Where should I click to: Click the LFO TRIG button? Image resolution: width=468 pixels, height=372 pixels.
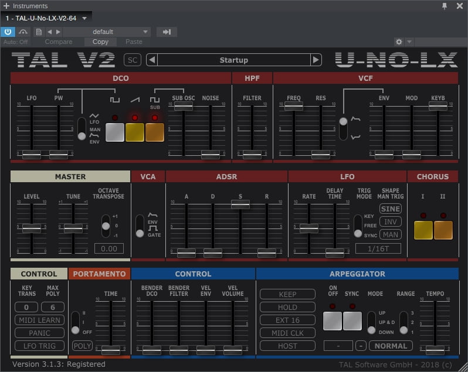tap(39, 346)
